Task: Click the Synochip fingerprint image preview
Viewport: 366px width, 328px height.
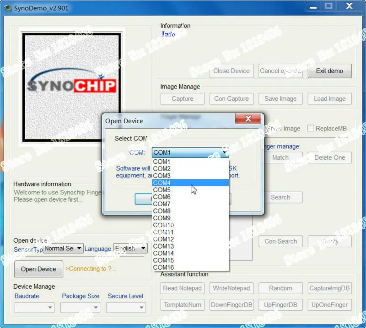Action: point(72,87)
